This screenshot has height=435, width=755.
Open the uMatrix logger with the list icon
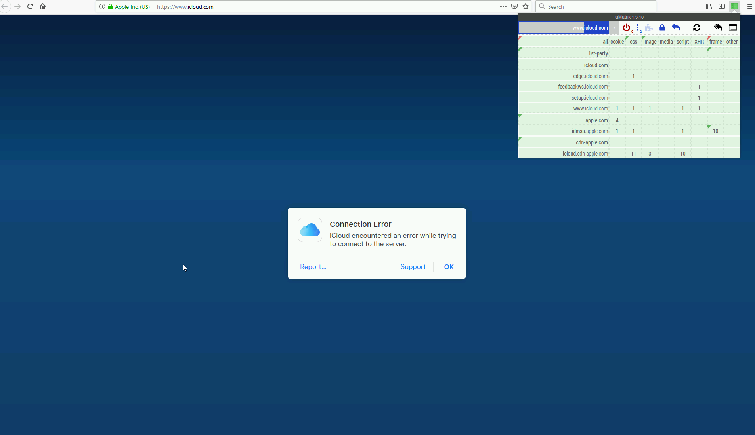[733, 28]
